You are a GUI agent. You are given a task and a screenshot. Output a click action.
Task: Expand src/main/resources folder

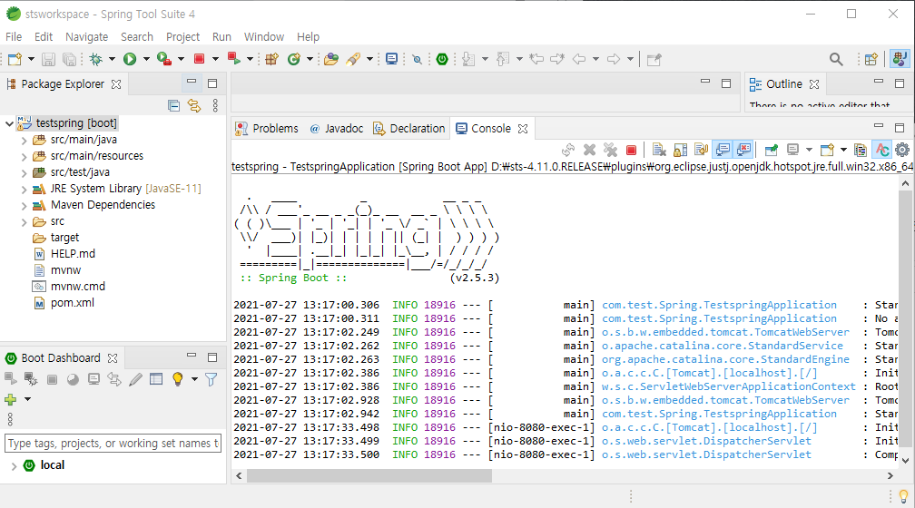click(24, 156)
